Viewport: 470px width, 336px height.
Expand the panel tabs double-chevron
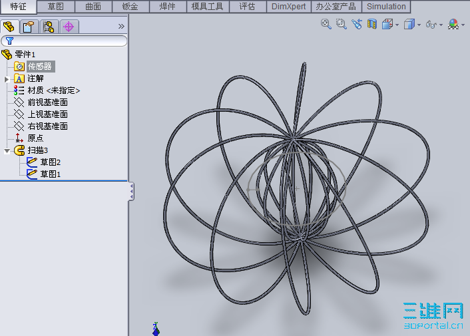121,27
